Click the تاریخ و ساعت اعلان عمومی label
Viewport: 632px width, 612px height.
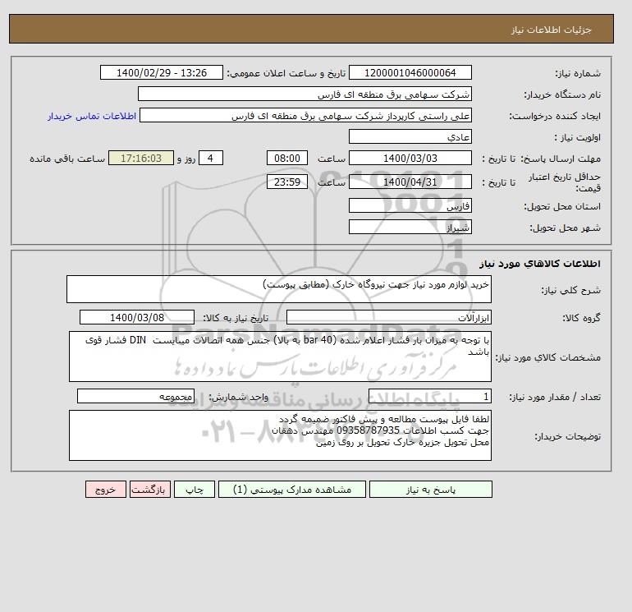tap(286, 73)
